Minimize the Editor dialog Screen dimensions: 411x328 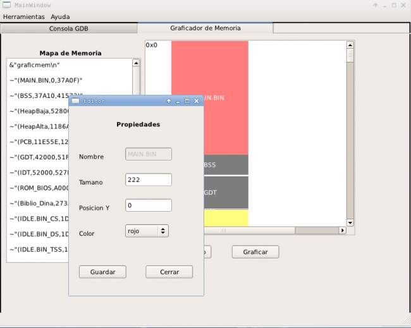pos(178,101)
